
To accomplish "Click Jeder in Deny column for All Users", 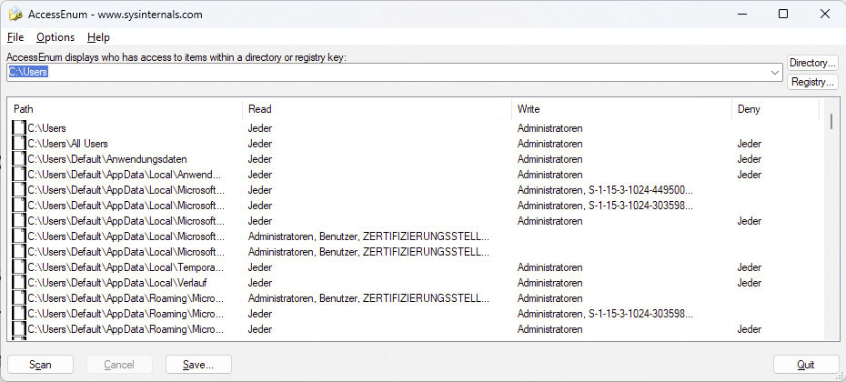I will (x=750, y=144).
